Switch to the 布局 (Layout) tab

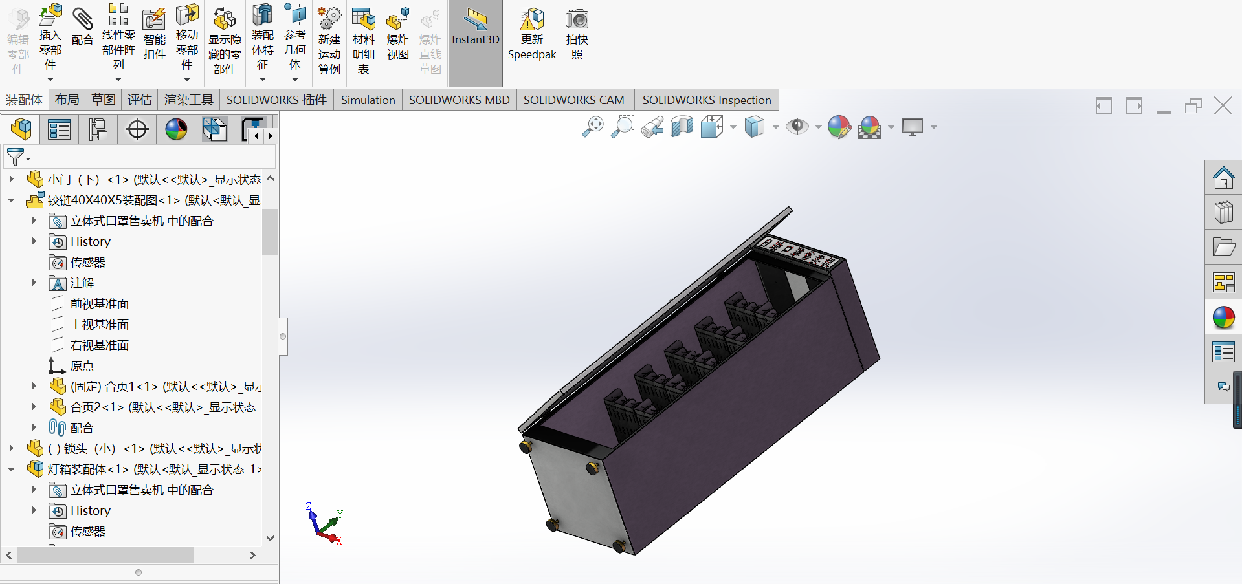coord(67,100)
